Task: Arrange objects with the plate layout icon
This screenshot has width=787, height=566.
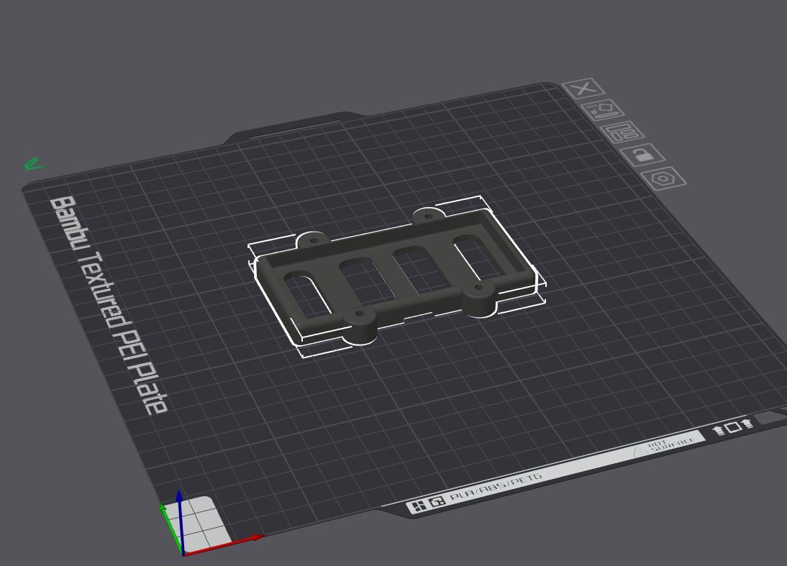Action: 622,132
